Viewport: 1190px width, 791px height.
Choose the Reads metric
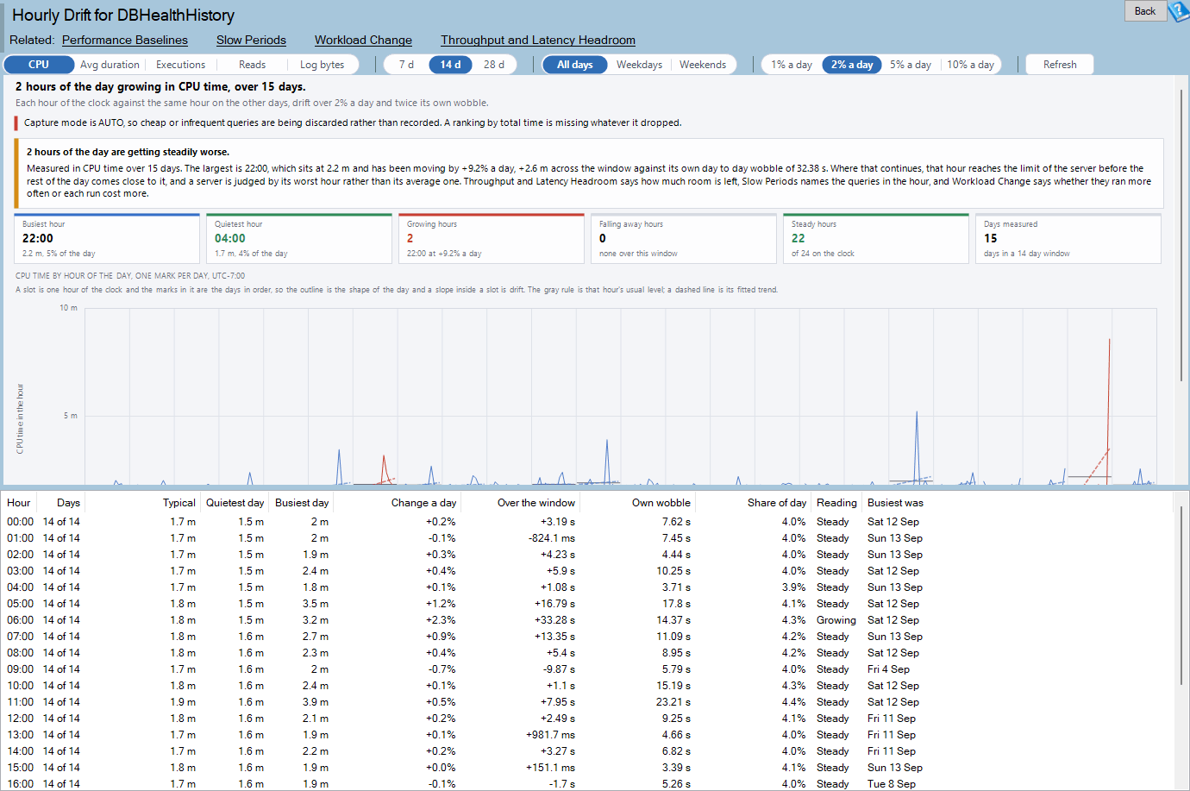(x=252, y=65)
